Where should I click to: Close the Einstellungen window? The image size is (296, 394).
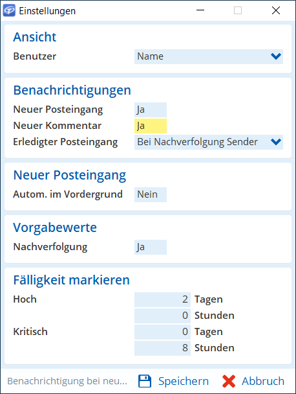276,10
